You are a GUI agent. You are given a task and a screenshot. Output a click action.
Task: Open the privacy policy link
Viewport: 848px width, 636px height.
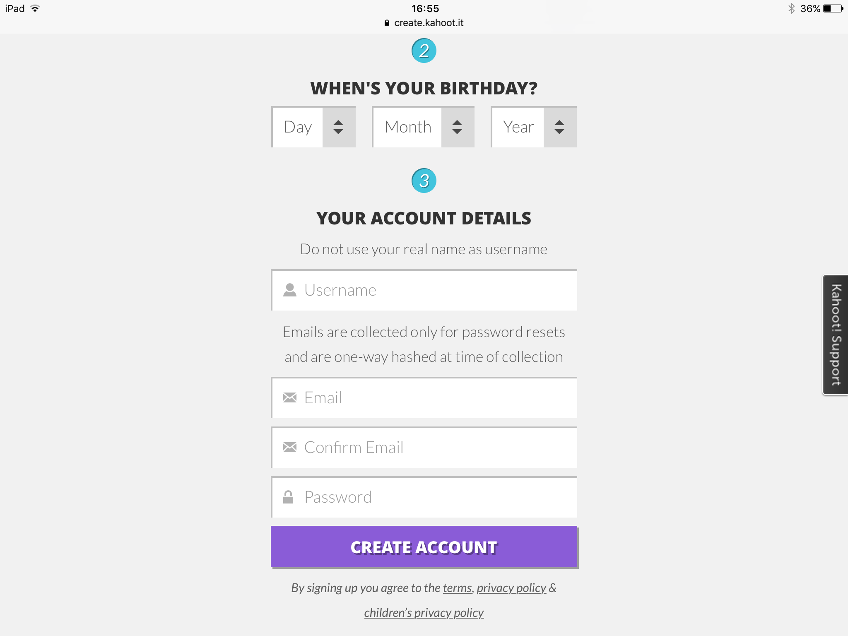click(x=511, y=588)
